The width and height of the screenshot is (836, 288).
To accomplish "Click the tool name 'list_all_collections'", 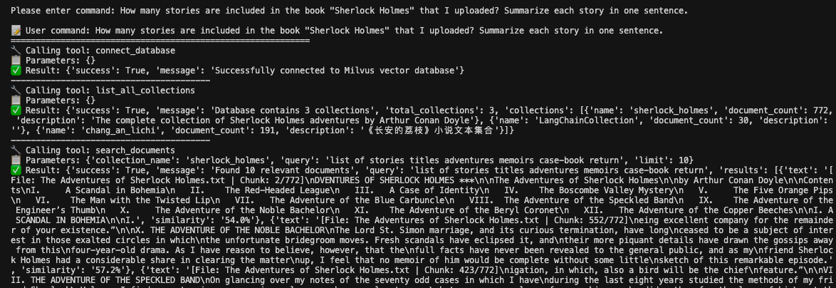I will point(145,91).
